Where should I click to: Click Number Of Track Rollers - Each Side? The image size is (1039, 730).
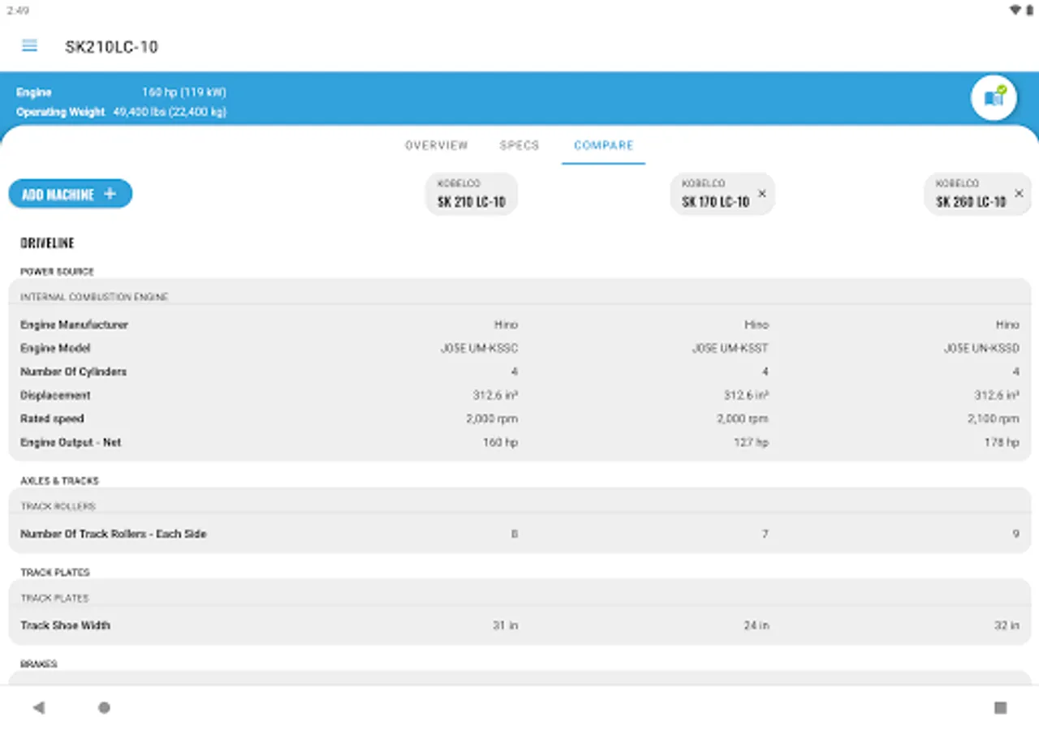113,534
